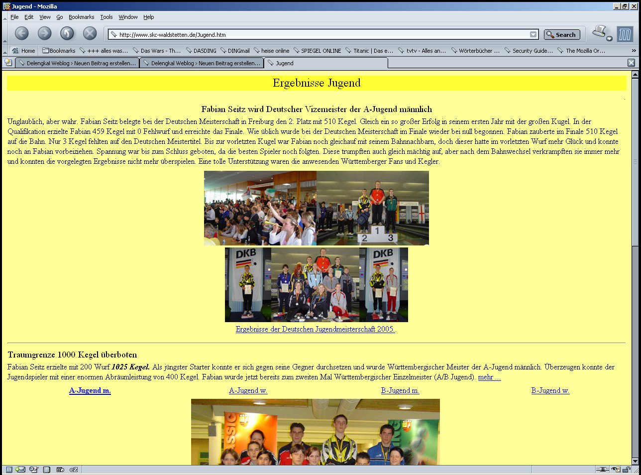Open the Tools menu
Screen dimensions: 641x475
tap(107, 17)
